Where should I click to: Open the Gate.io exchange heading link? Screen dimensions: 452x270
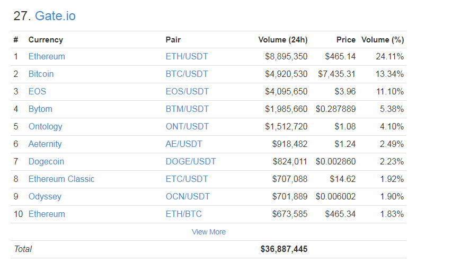point(55,16)
